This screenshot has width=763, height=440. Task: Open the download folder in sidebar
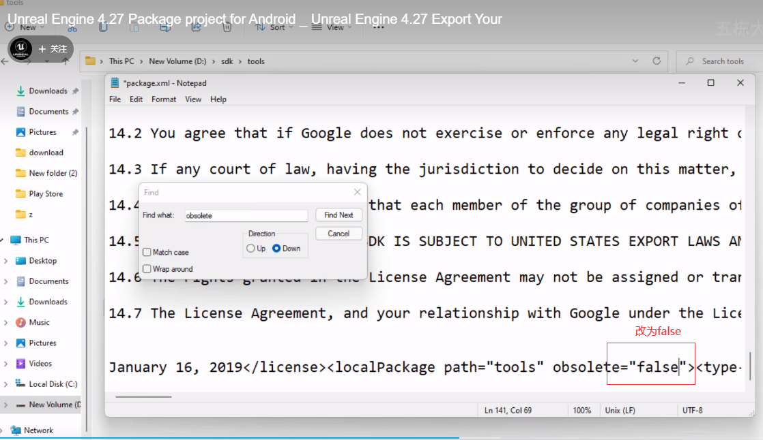tap(40, 153)
